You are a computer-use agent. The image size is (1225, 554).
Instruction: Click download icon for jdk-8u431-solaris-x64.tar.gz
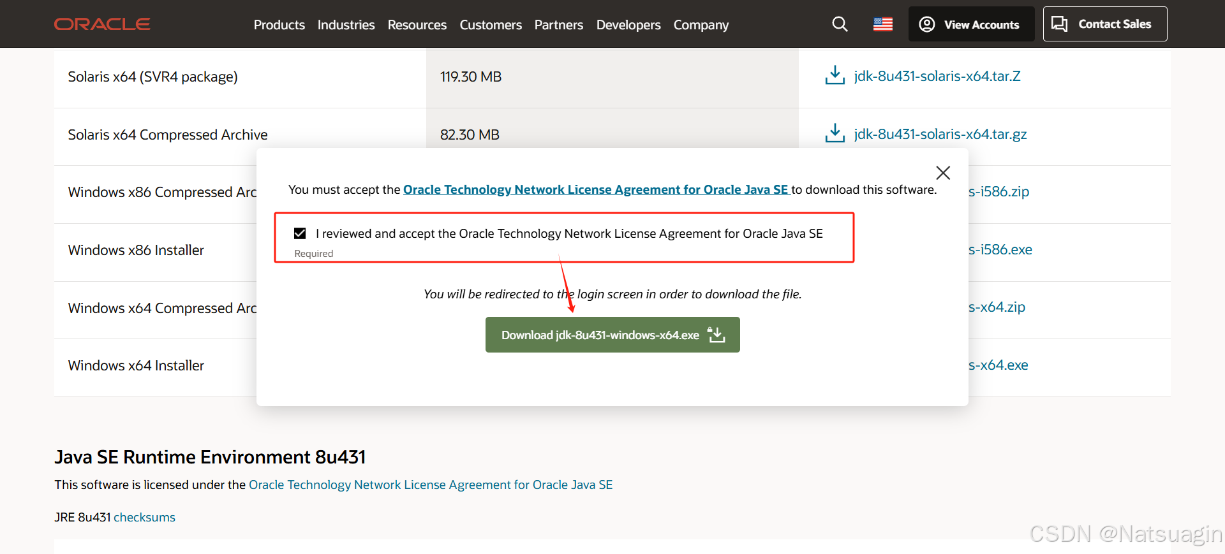coord(835,133)
